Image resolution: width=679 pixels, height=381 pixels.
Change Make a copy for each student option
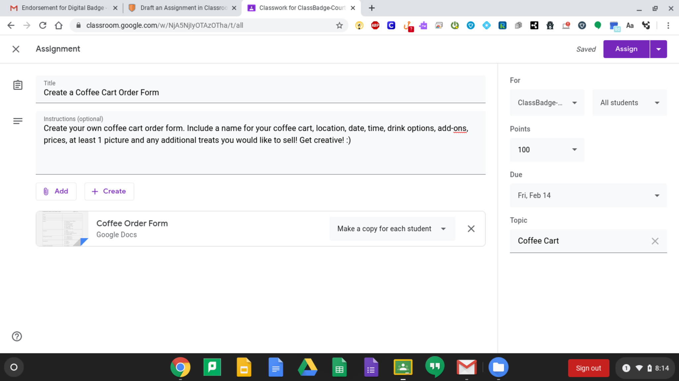point(392,229)
